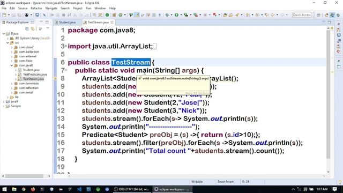Expand the com.external package
The height and width of the screenshot is (193, 343).
pos(12,56)
